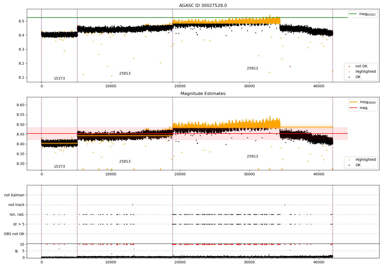Image resolution: width=383 pixels, height=268 pixels.
Task: Click y-tick '8.1' on the top plot
Action: (x=21, y=78)
